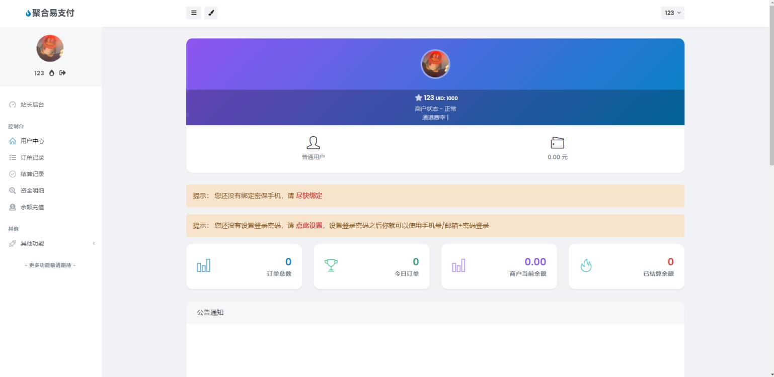Open the 123 user dropdown in header

pyautogui.click(x=672, y=13)
